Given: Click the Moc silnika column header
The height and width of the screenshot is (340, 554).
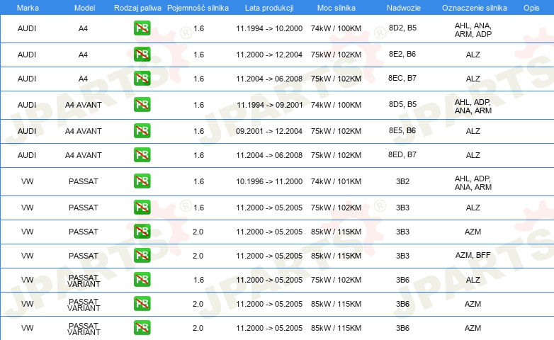Looking at the screenshot, I should pyautogui.click(x=336, y=8).
